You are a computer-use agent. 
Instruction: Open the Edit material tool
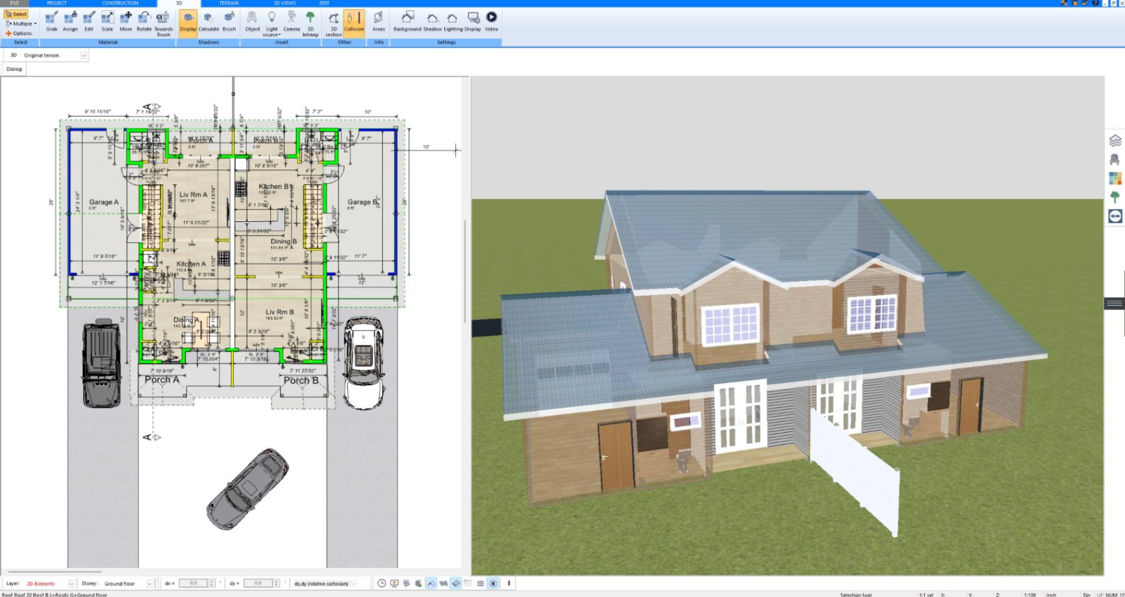coord(89,21)
